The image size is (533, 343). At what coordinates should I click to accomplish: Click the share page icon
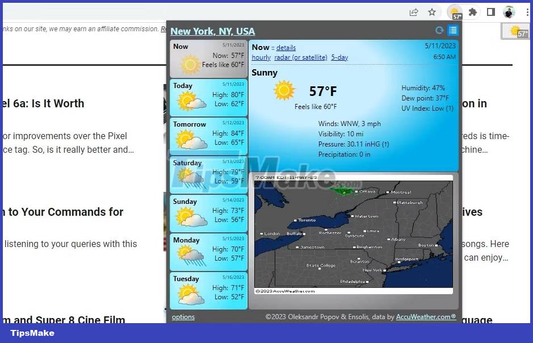point(413,11)
